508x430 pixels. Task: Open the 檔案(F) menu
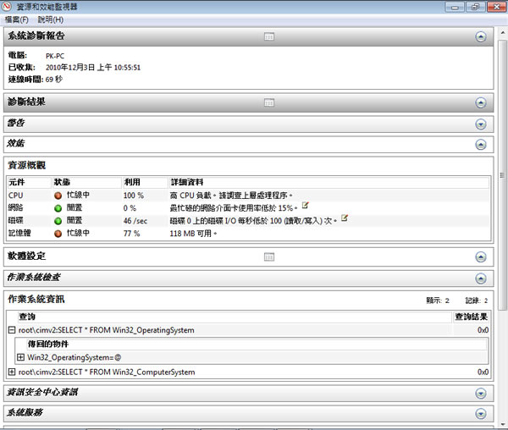(17, 19)
